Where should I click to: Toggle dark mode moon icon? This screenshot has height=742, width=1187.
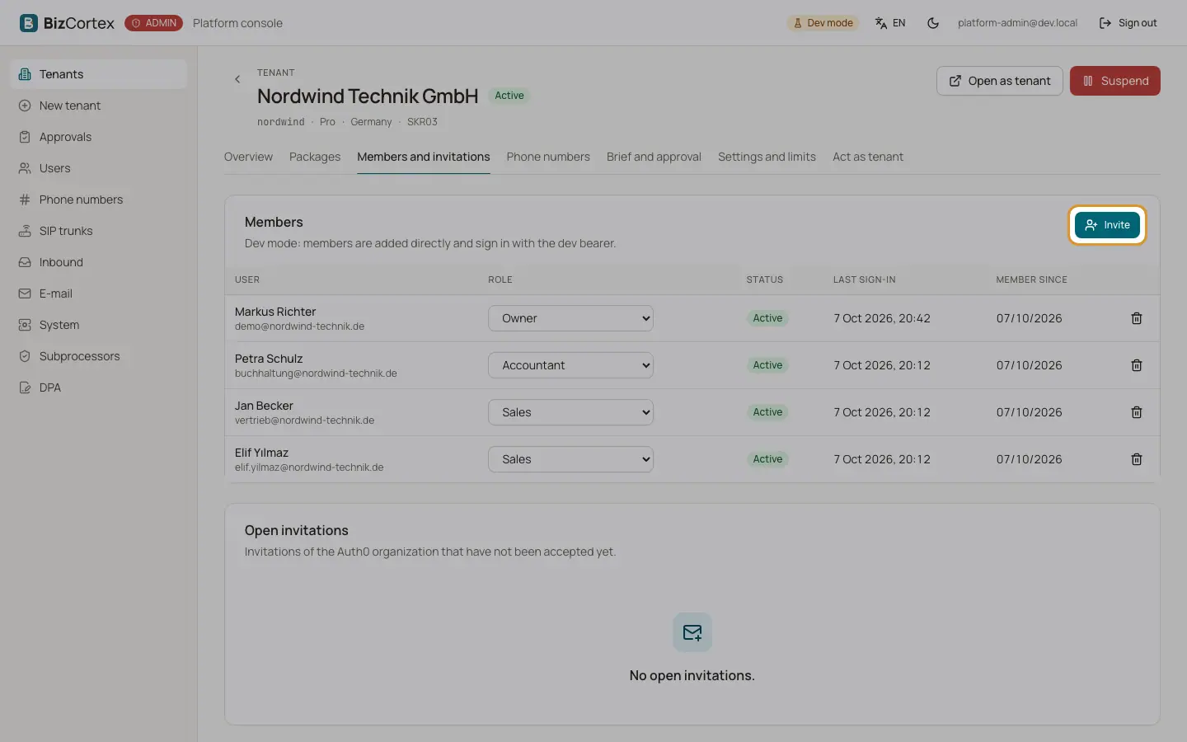pos(933,23)
